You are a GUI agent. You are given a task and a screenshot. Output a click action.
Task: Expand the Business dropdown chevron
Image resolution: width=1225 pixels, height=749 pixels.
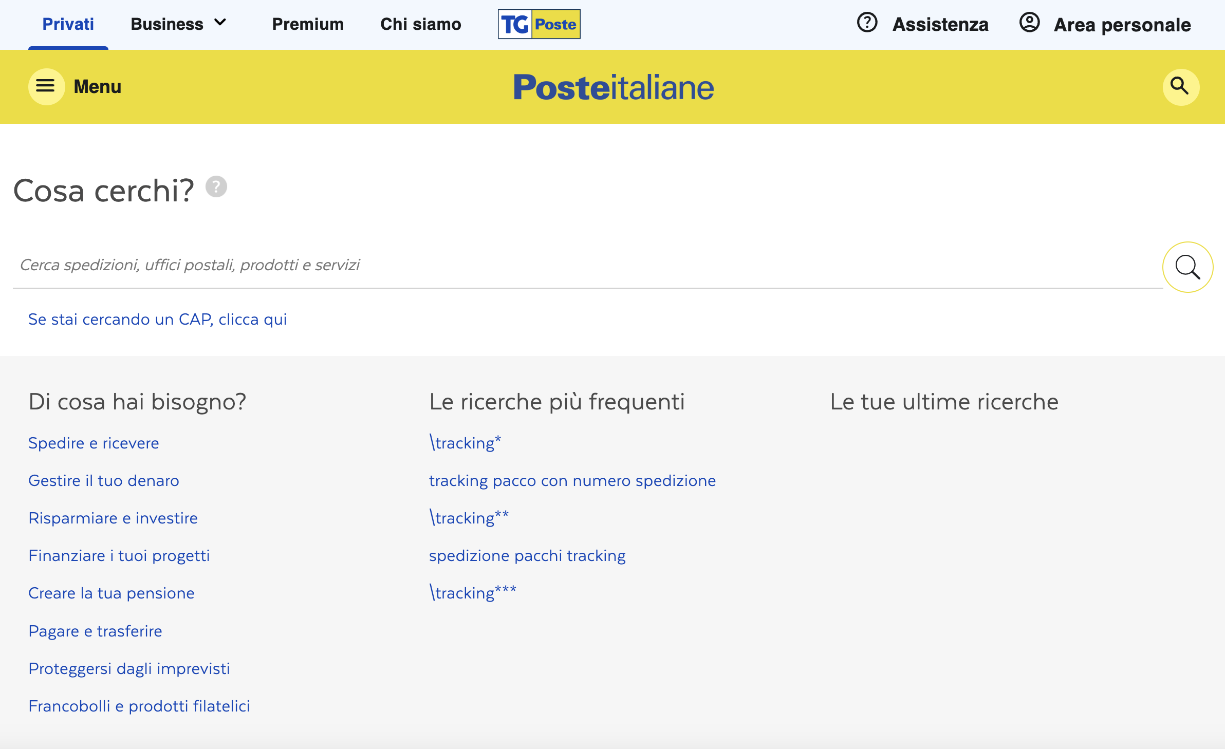pyautogui.click(x=220, y=23)
